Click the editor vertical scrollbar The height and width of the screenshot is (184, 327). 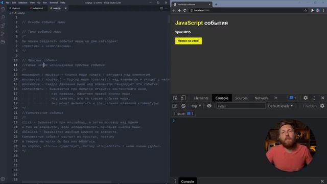pos(169,19)
